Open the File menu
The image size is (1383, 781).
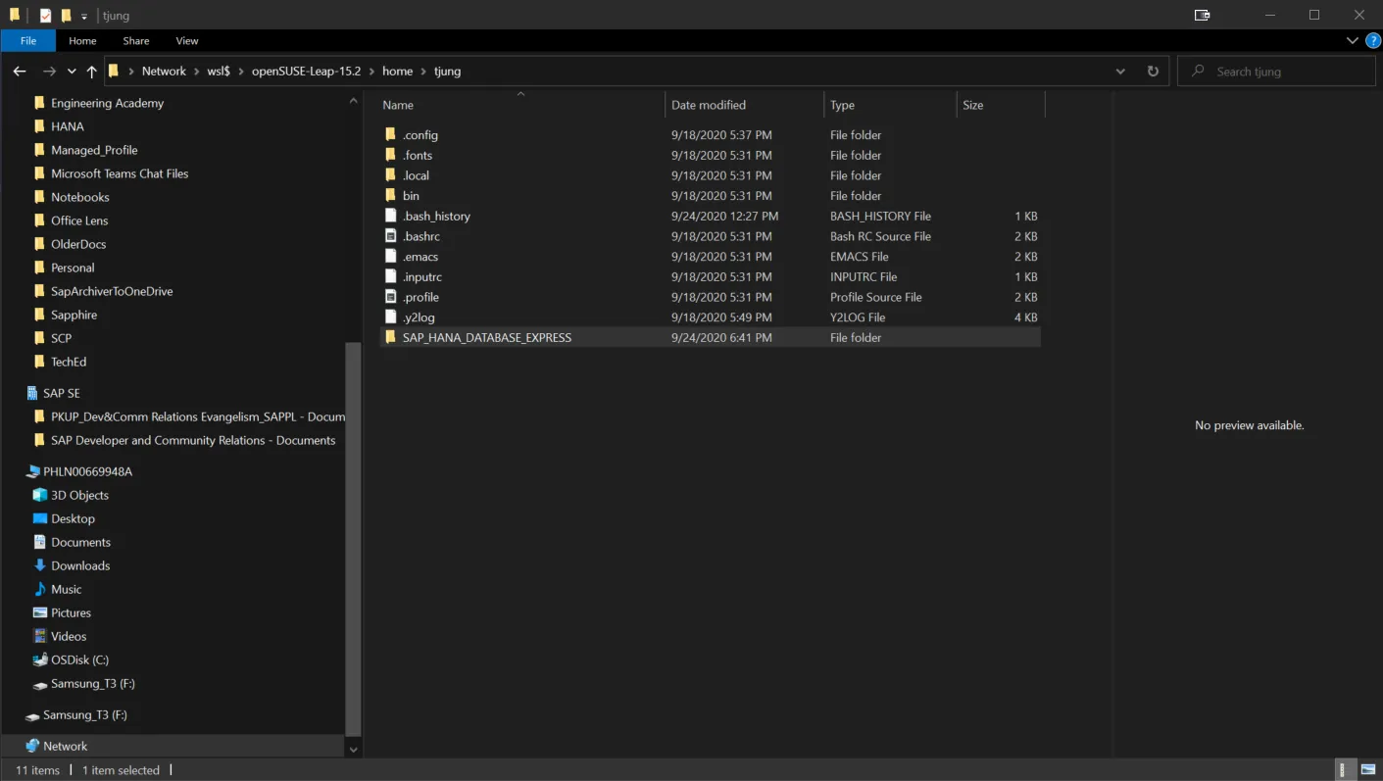pyautogui.click(x=28, y=41)
